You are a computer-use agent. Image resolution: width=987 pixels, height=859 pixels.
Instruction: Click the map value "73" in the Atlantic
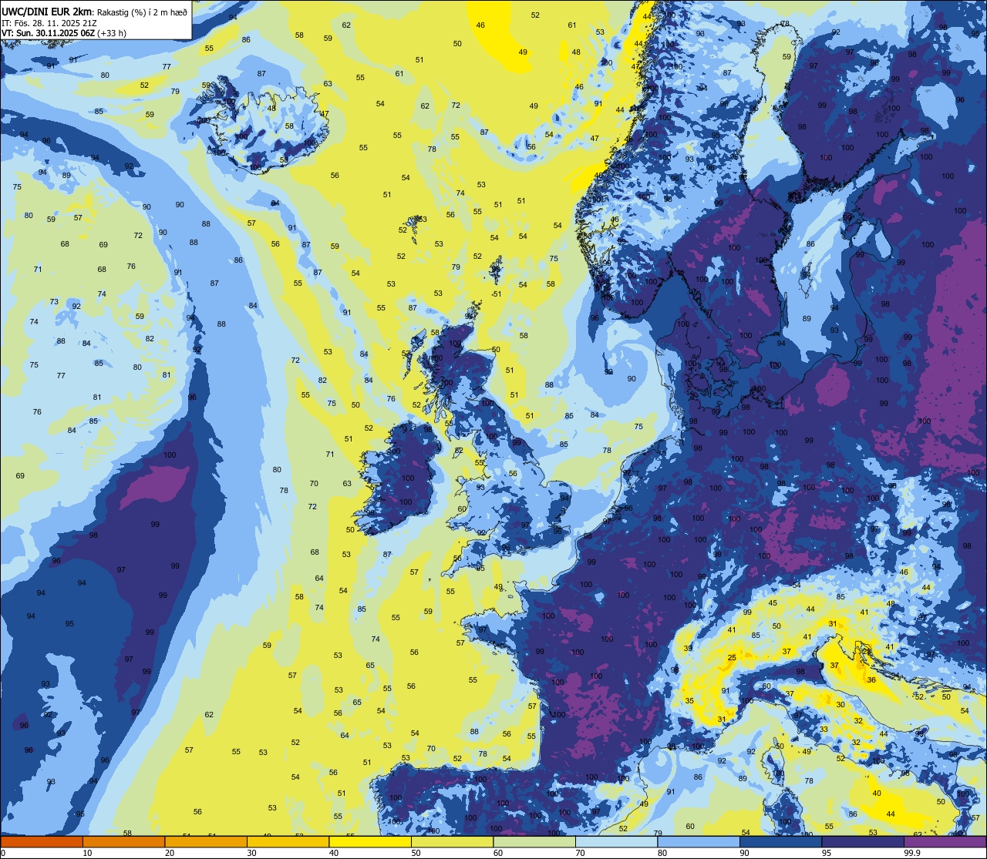pyautogui.click(x=54, y=301)
